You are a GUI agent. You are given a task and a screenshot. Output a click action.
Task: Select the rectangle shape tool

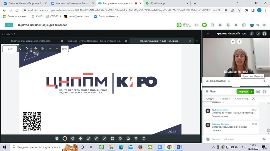coord(112,139)
